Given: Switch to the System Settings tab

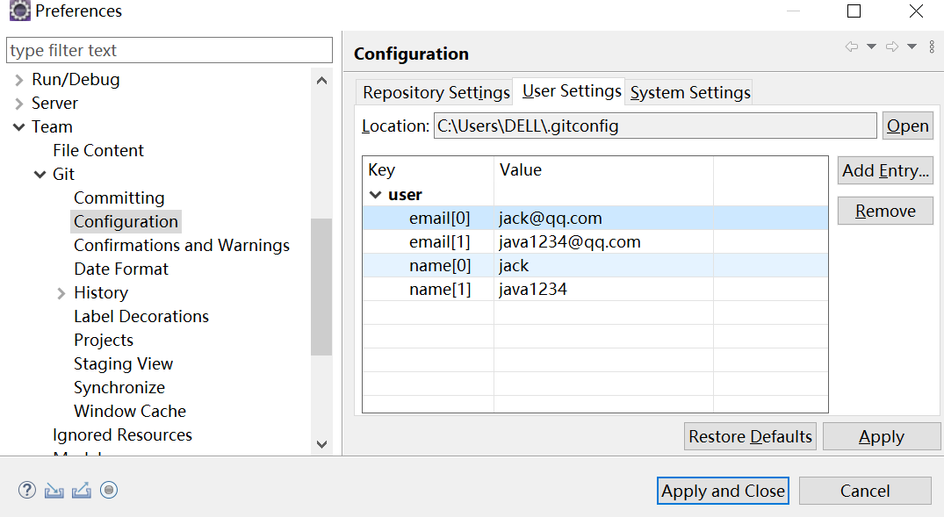Looking at the screenshot, I should tap(690, 92).
